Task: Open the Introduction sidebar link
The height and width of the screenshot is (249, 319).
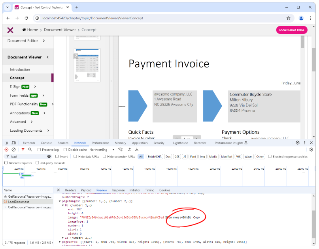Action: (20, 70)
